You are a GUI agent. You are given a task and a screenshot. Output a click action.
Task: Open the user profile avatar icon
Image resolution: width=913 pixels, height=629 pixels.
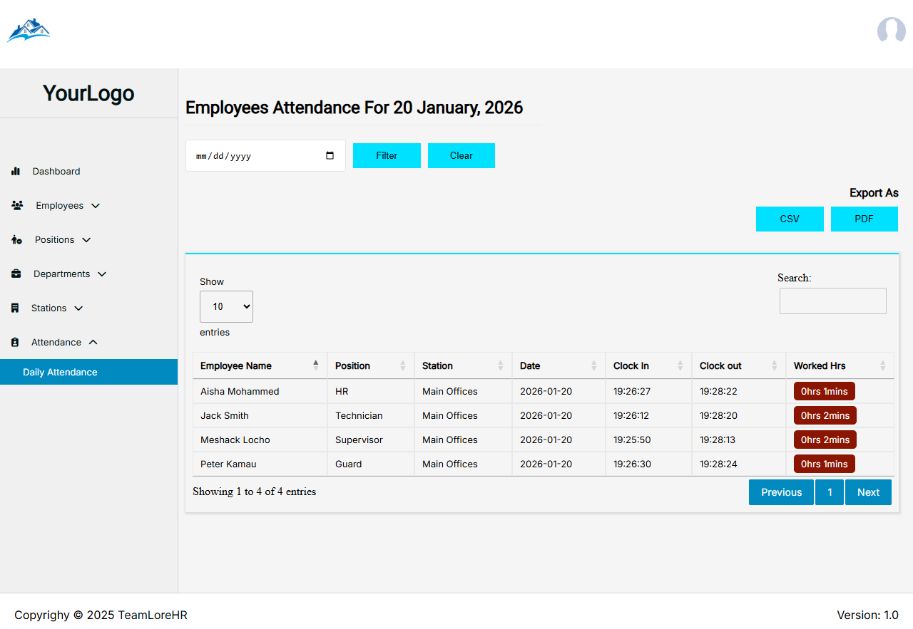point(891,31)
